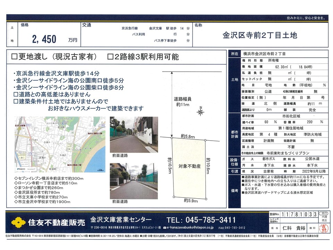Click the e-kanazawabunko@stepon.co.jp email address
The width and height of the screenshot is (333, 250).
pyautogui.click(x=191, y=228)
